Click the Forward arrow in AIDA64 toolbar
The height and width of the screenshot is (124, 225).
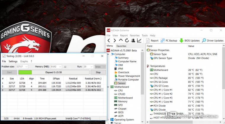tap(115, 40)
